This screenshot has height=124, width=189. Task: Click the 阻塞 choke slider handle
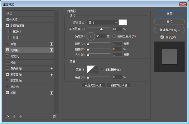point(88,49)
